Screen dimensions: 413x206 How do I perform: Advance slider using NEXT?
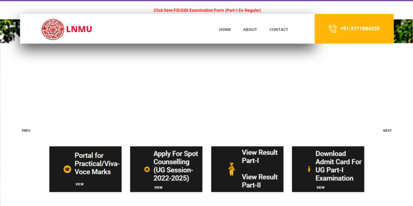[387, 131]
